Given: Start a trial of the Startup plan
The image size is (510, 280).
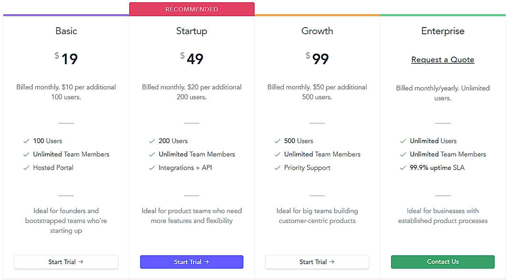Looking at the screenshot, I should (192, 262).
